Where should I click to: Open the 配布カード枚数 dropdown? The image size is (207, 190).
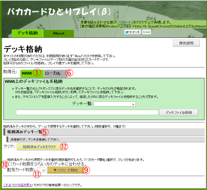(x=42, y=170)
